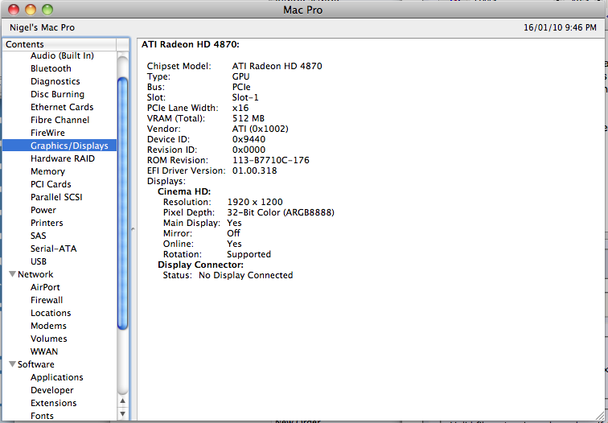
Task: Show installed Applications list
Action: (56, 377)
